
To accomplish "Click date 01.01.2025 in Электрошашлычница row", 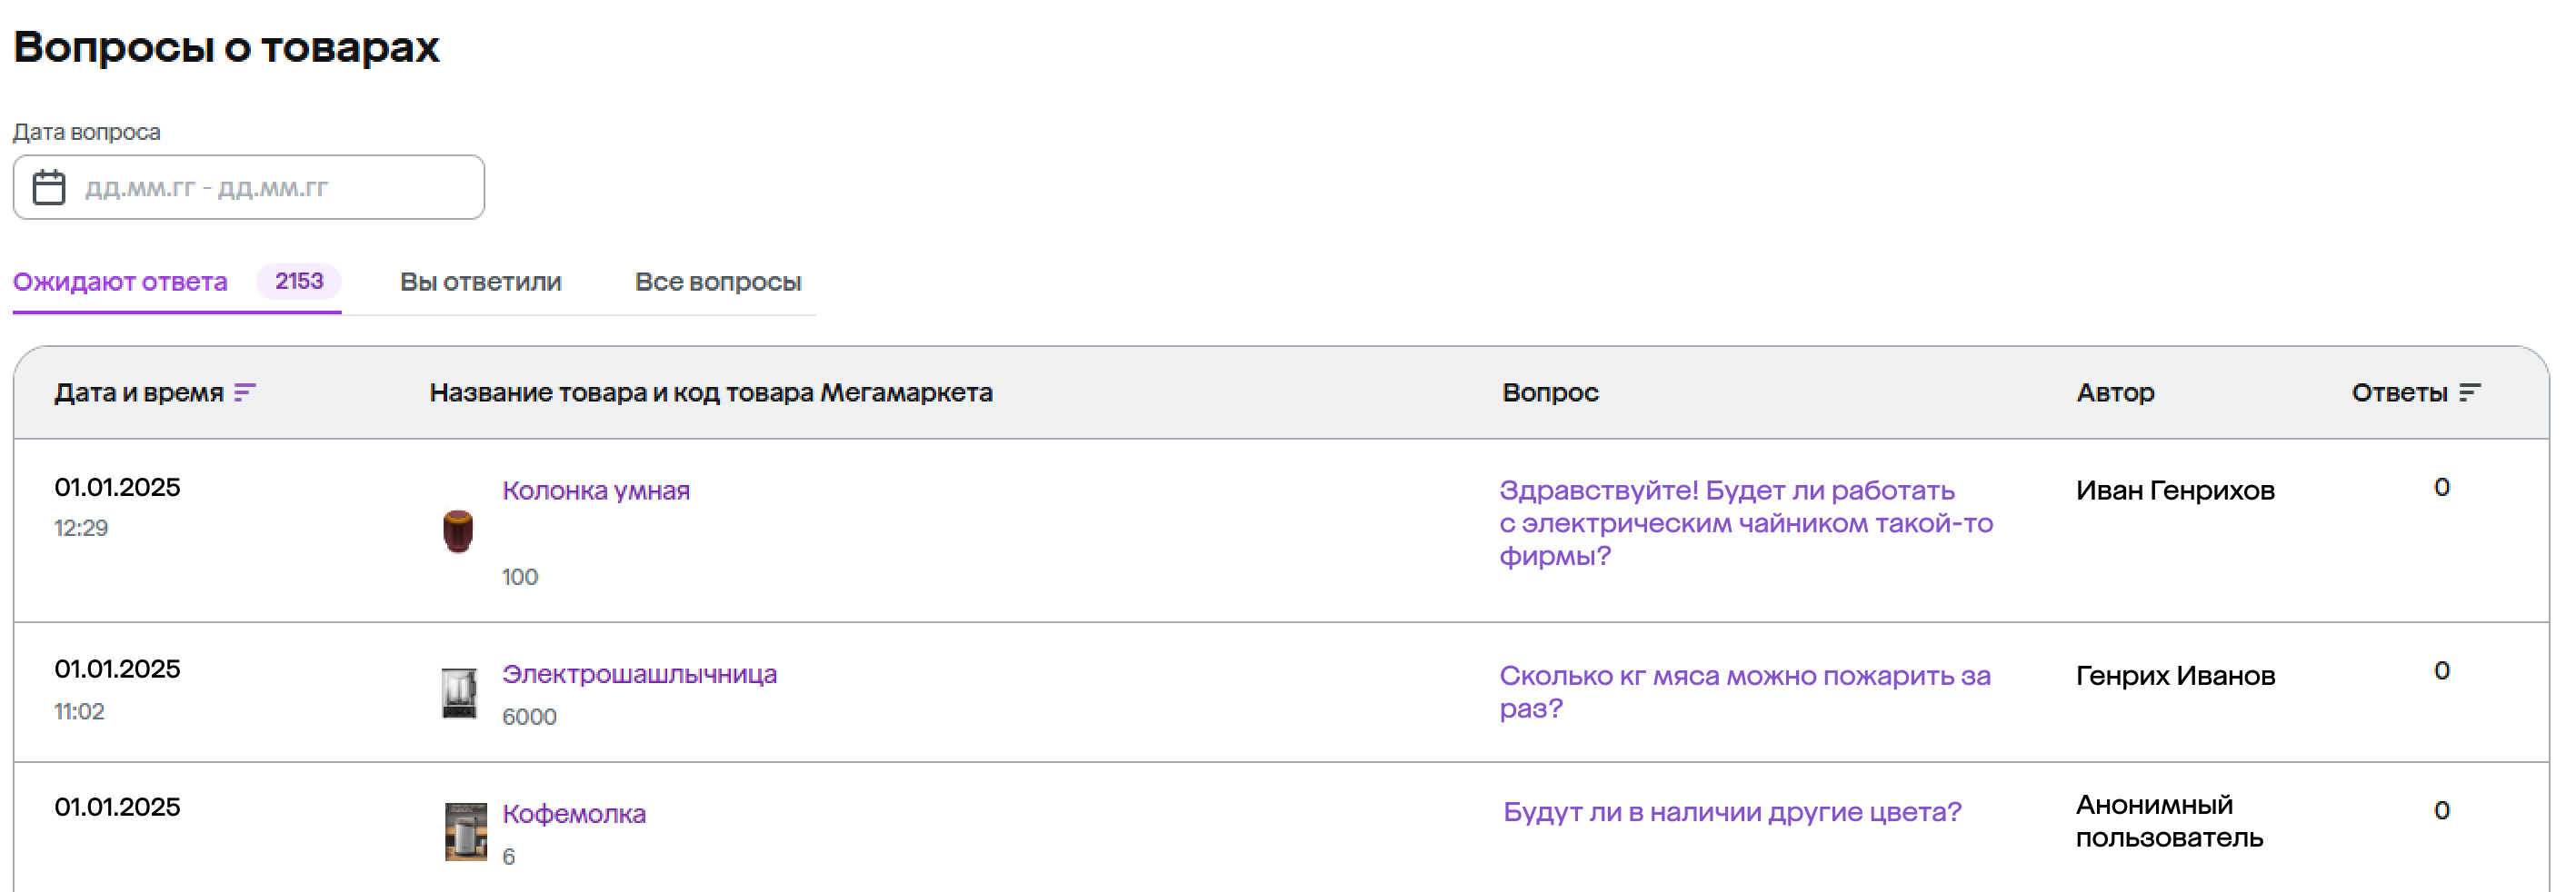I will (117, 669).
